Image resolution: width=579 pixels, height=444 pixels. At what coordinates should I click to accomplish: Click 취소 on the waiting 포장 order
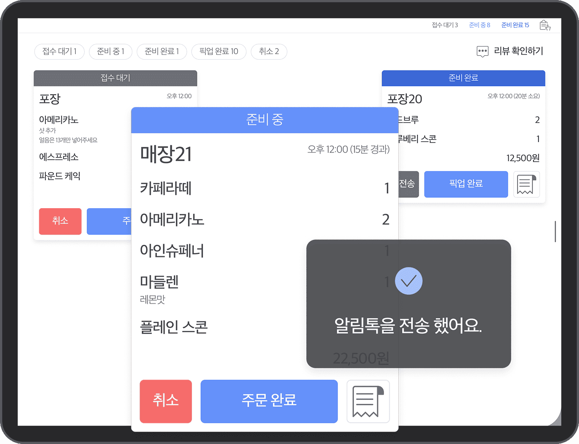(x=60, y=221)
